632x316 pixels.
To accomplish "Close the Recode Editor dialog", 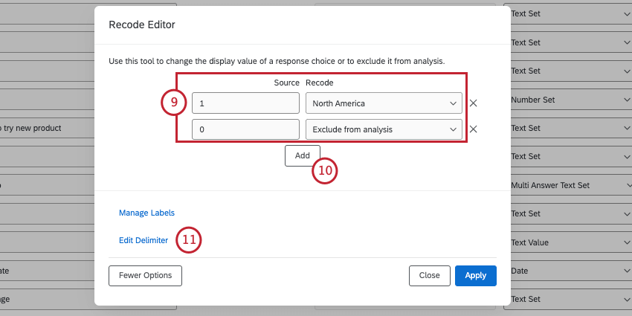I will [x=429, y=275].
